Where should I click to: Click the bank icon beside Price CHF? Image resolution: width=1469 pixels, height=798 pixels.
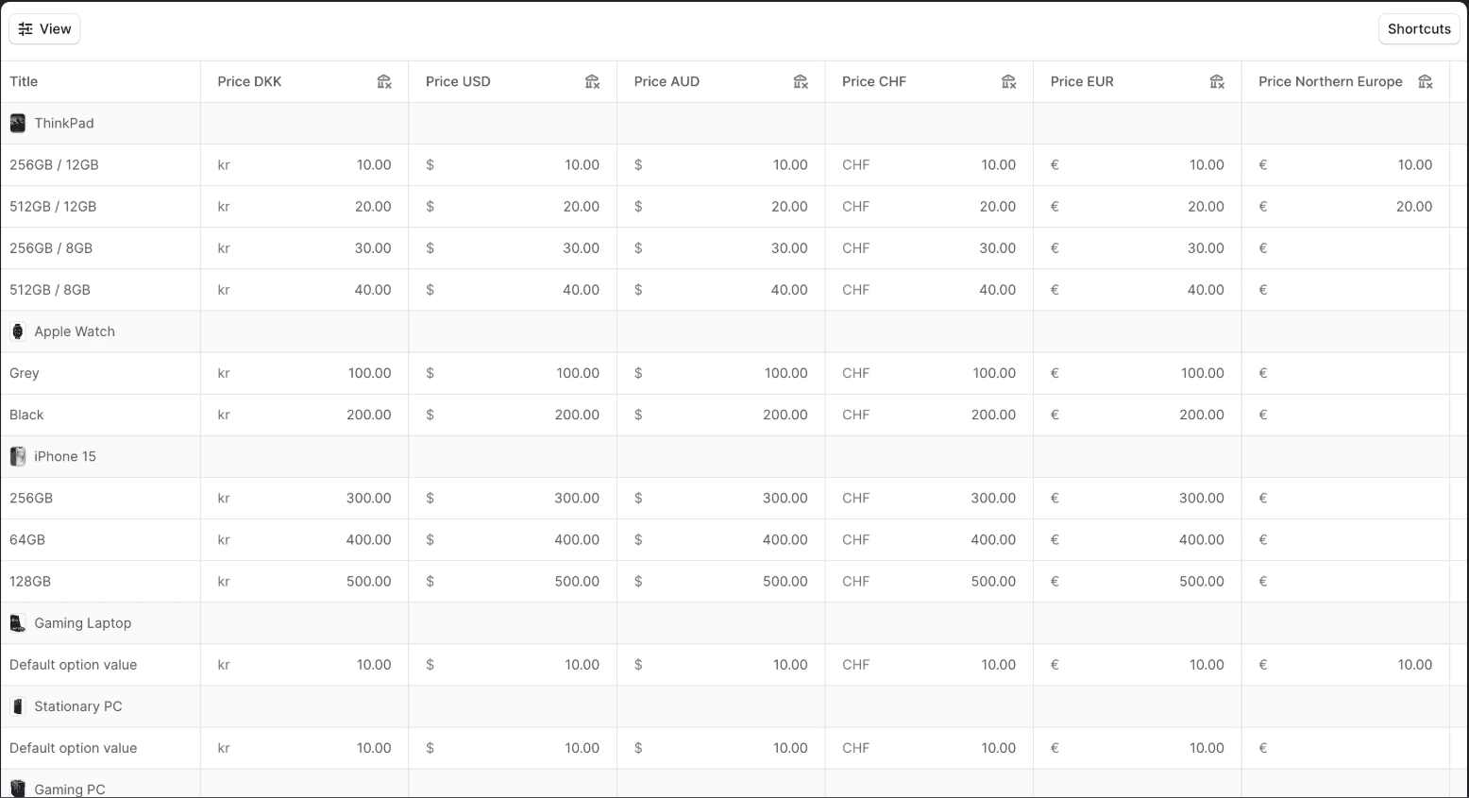coord(1009,82)
